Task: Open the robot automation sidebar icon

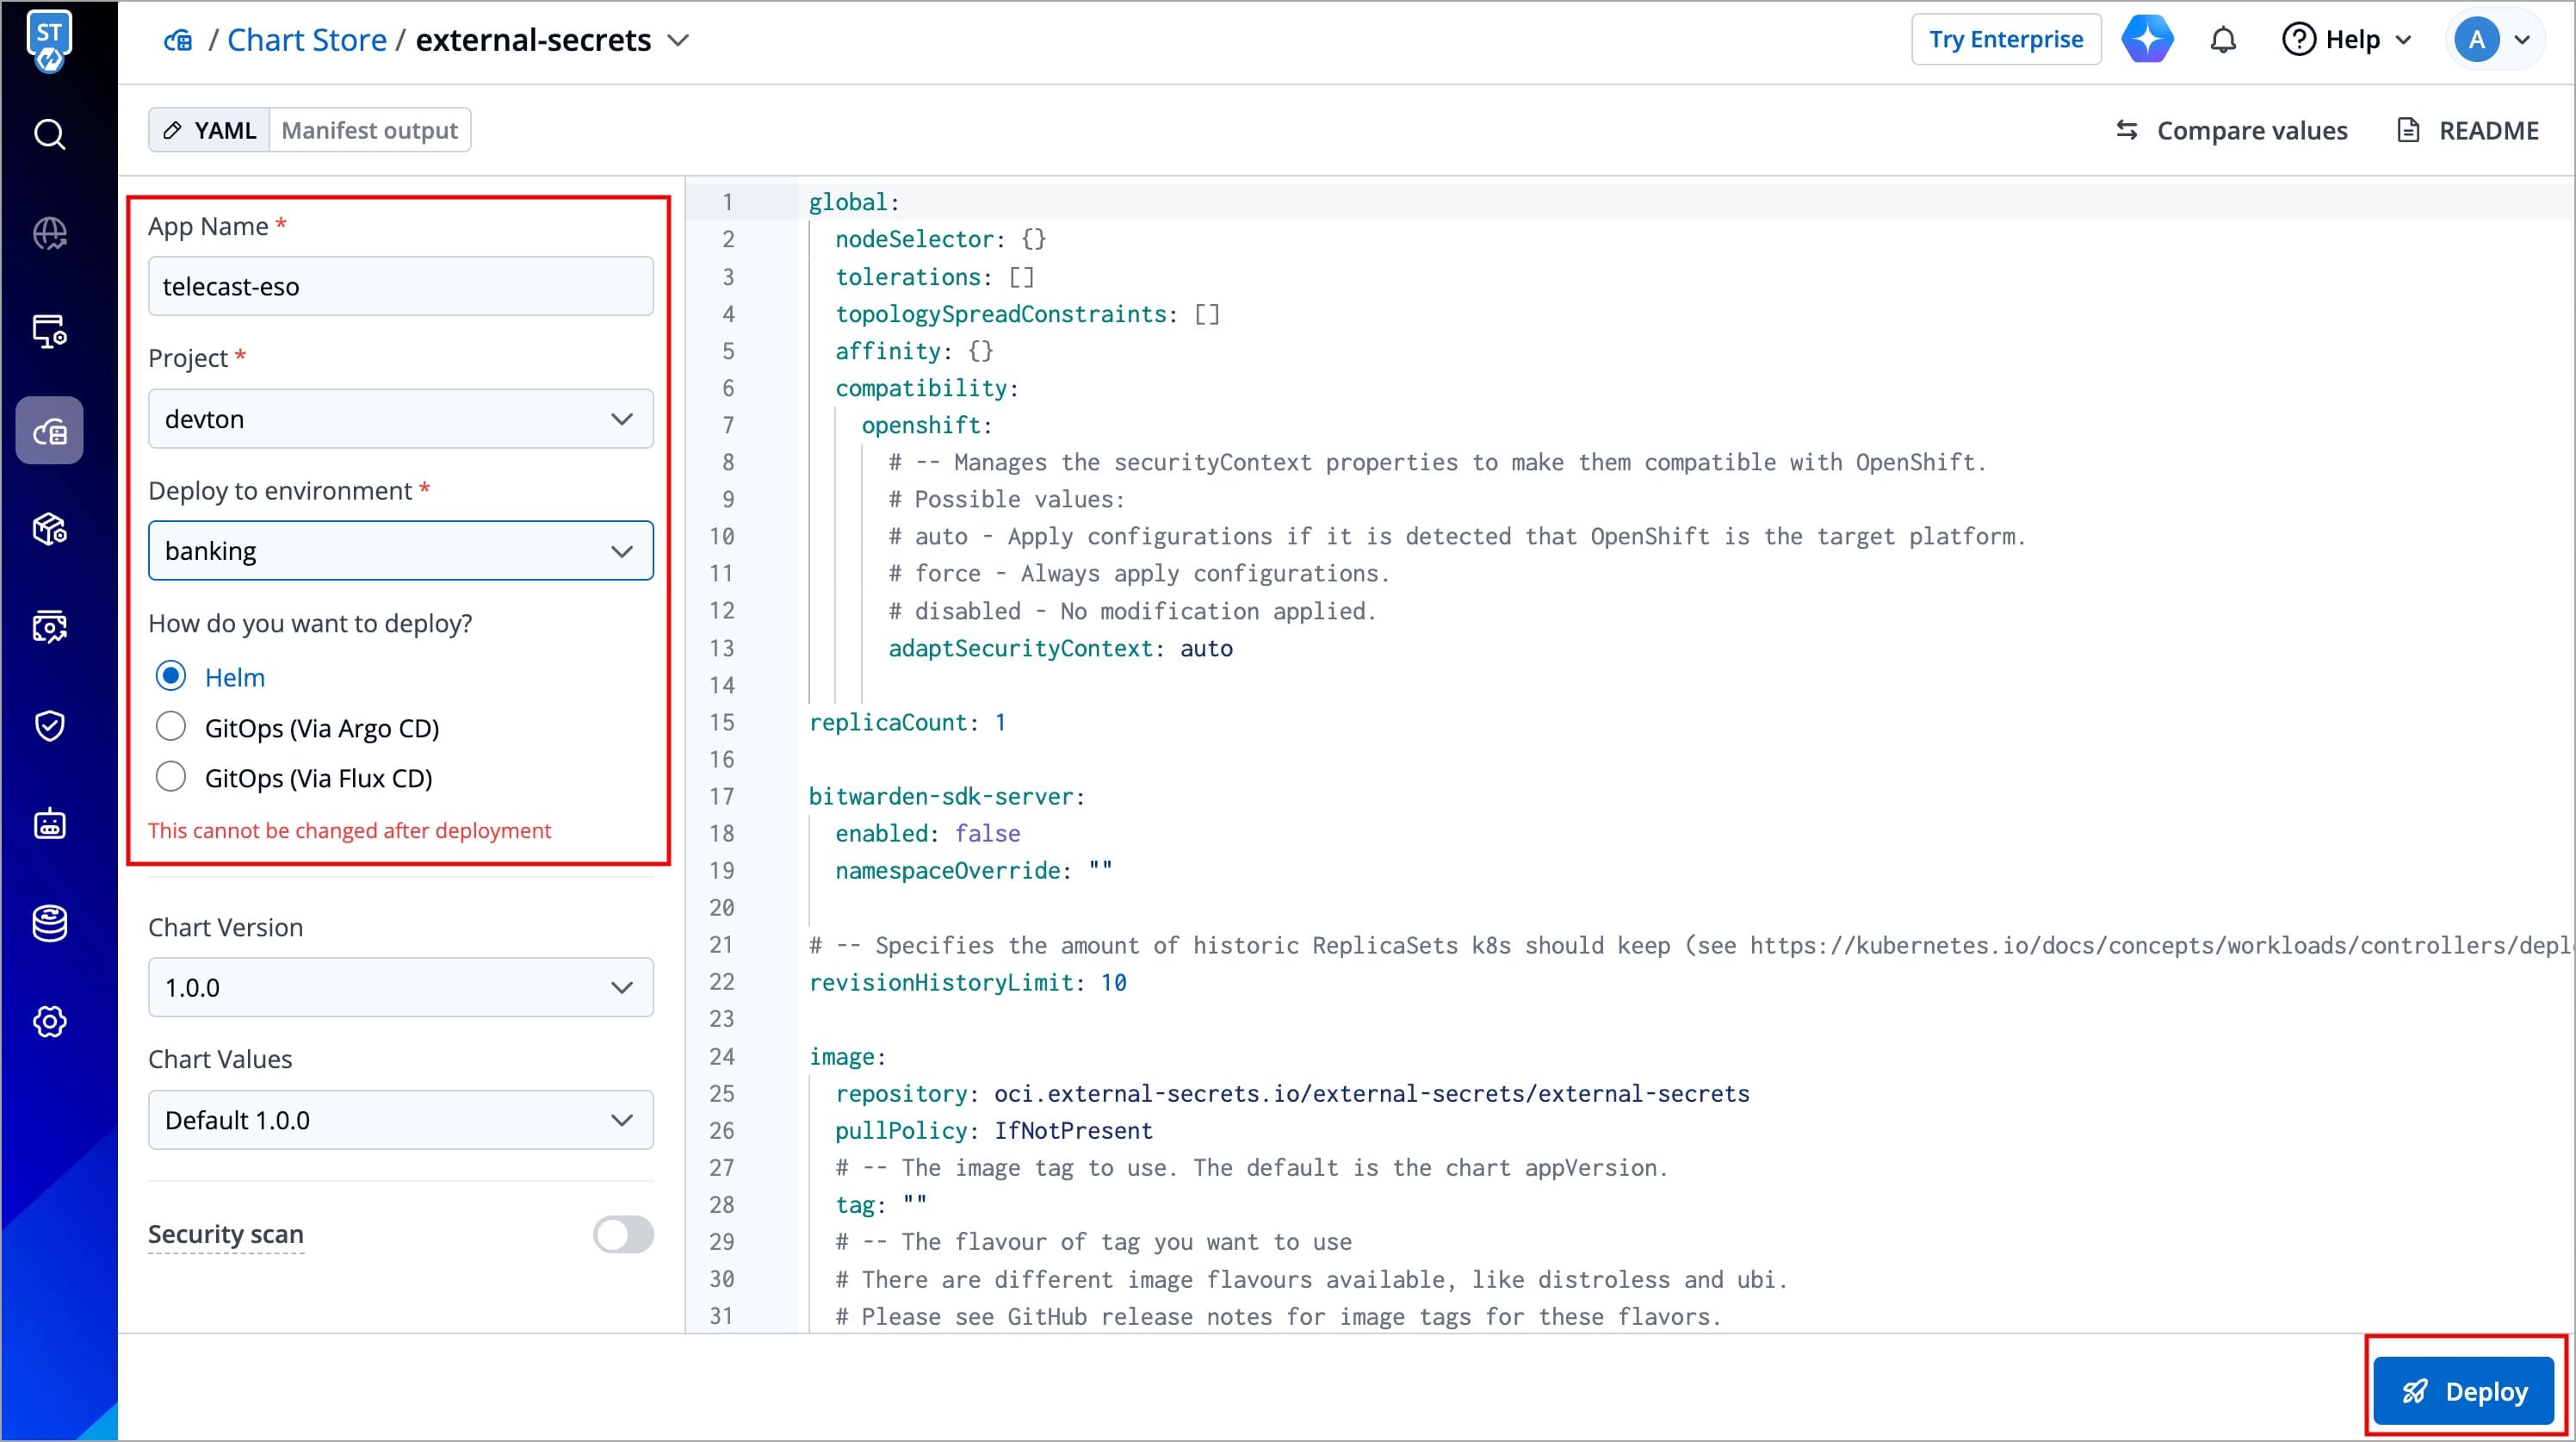Action: 49,824
